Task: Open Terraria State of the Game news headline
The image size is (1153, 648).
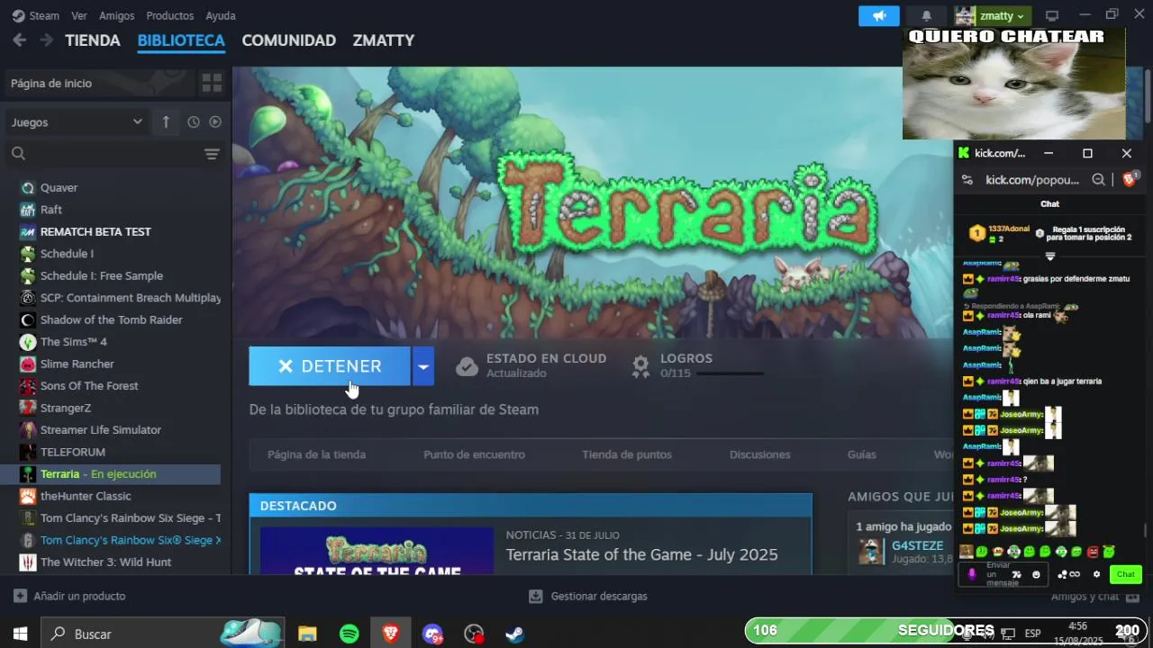Action: click(641, 554)
